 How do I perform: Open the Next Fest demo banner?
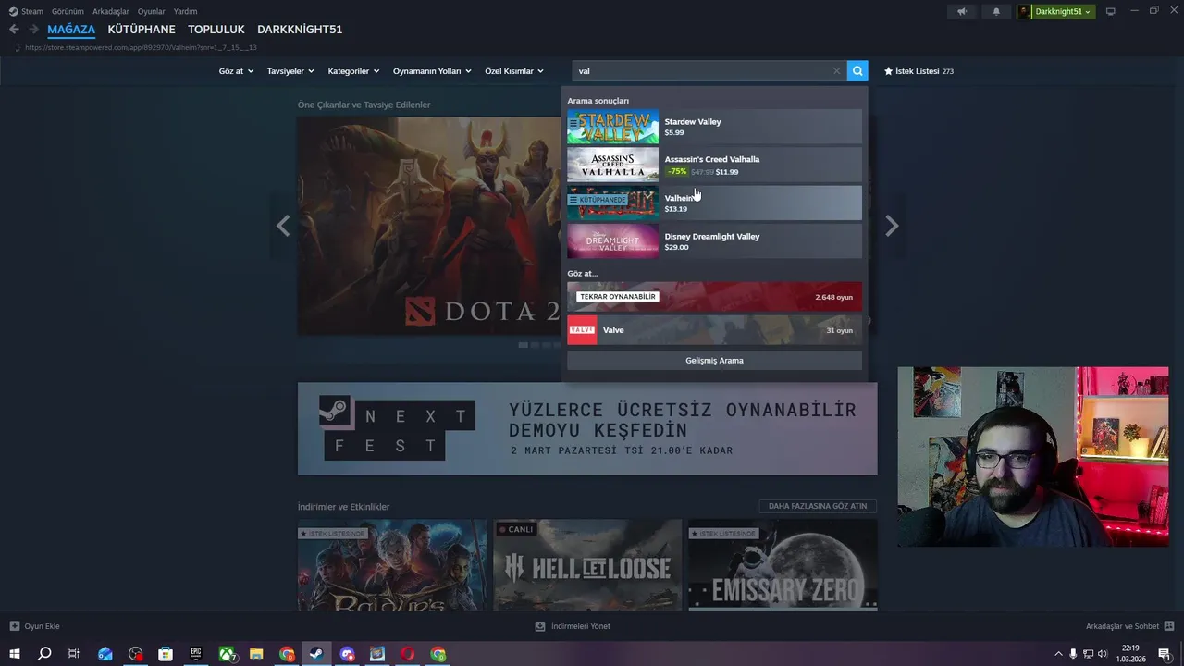(x=587, y=428)
